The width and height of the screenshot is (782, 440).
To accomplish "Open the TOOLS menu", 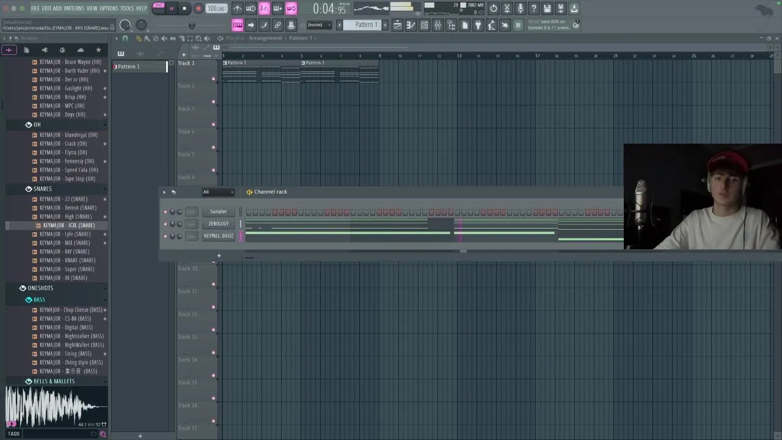I will (x=126, y=9).
